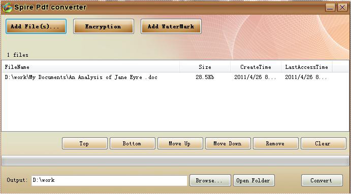351x194 pixels.
Task: Click the CreateTime cell 2011/4/26 8...
Action: point(255,77)
